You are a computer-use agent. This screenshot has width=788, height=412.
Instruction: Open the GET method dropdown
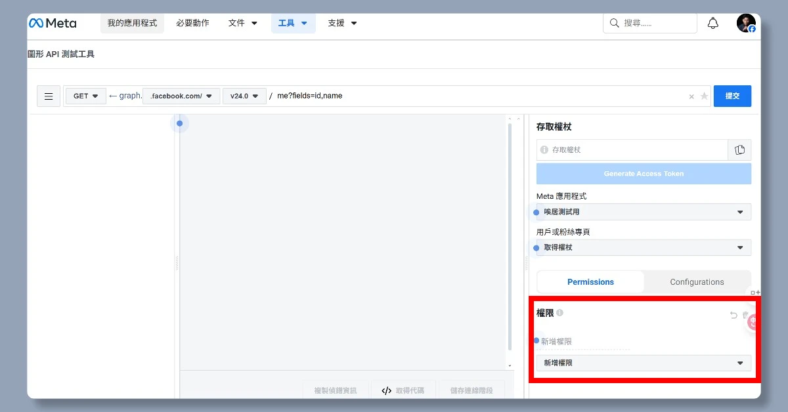click(86, 96)
